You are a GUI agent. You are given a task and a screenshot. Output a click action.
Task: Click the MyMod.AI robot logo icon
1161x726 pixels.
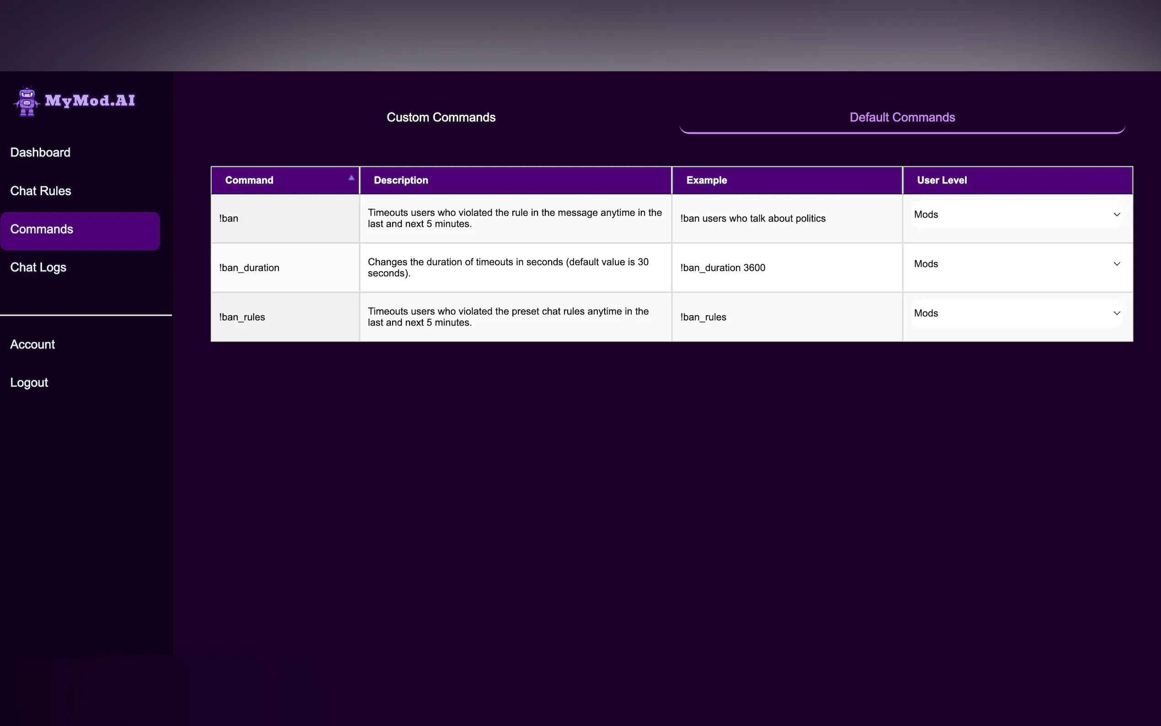pos(27,101)
